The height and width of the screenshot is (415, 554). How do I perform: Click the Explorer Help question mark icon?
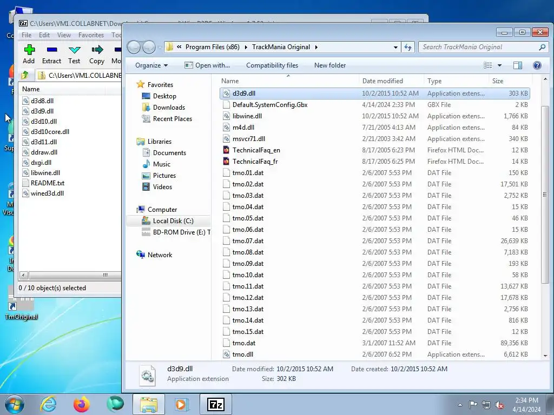tap(537, 65)
